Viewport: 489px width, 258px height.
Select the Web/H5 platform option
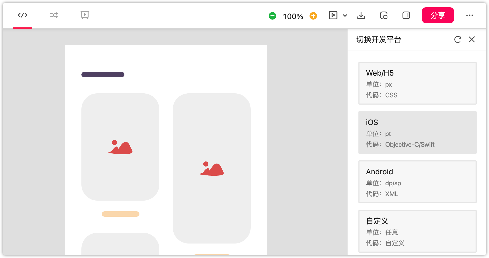coord(417,83)
